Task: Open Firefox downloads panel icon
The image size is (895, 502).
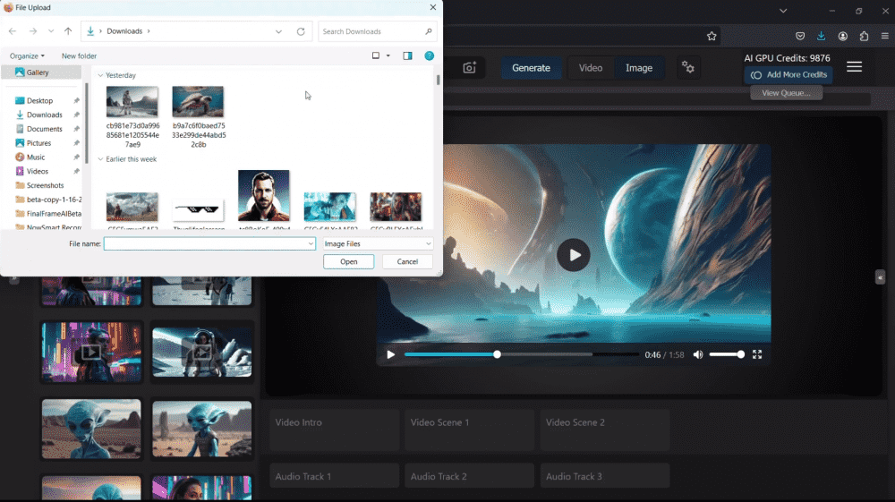Action: [822, 37]
